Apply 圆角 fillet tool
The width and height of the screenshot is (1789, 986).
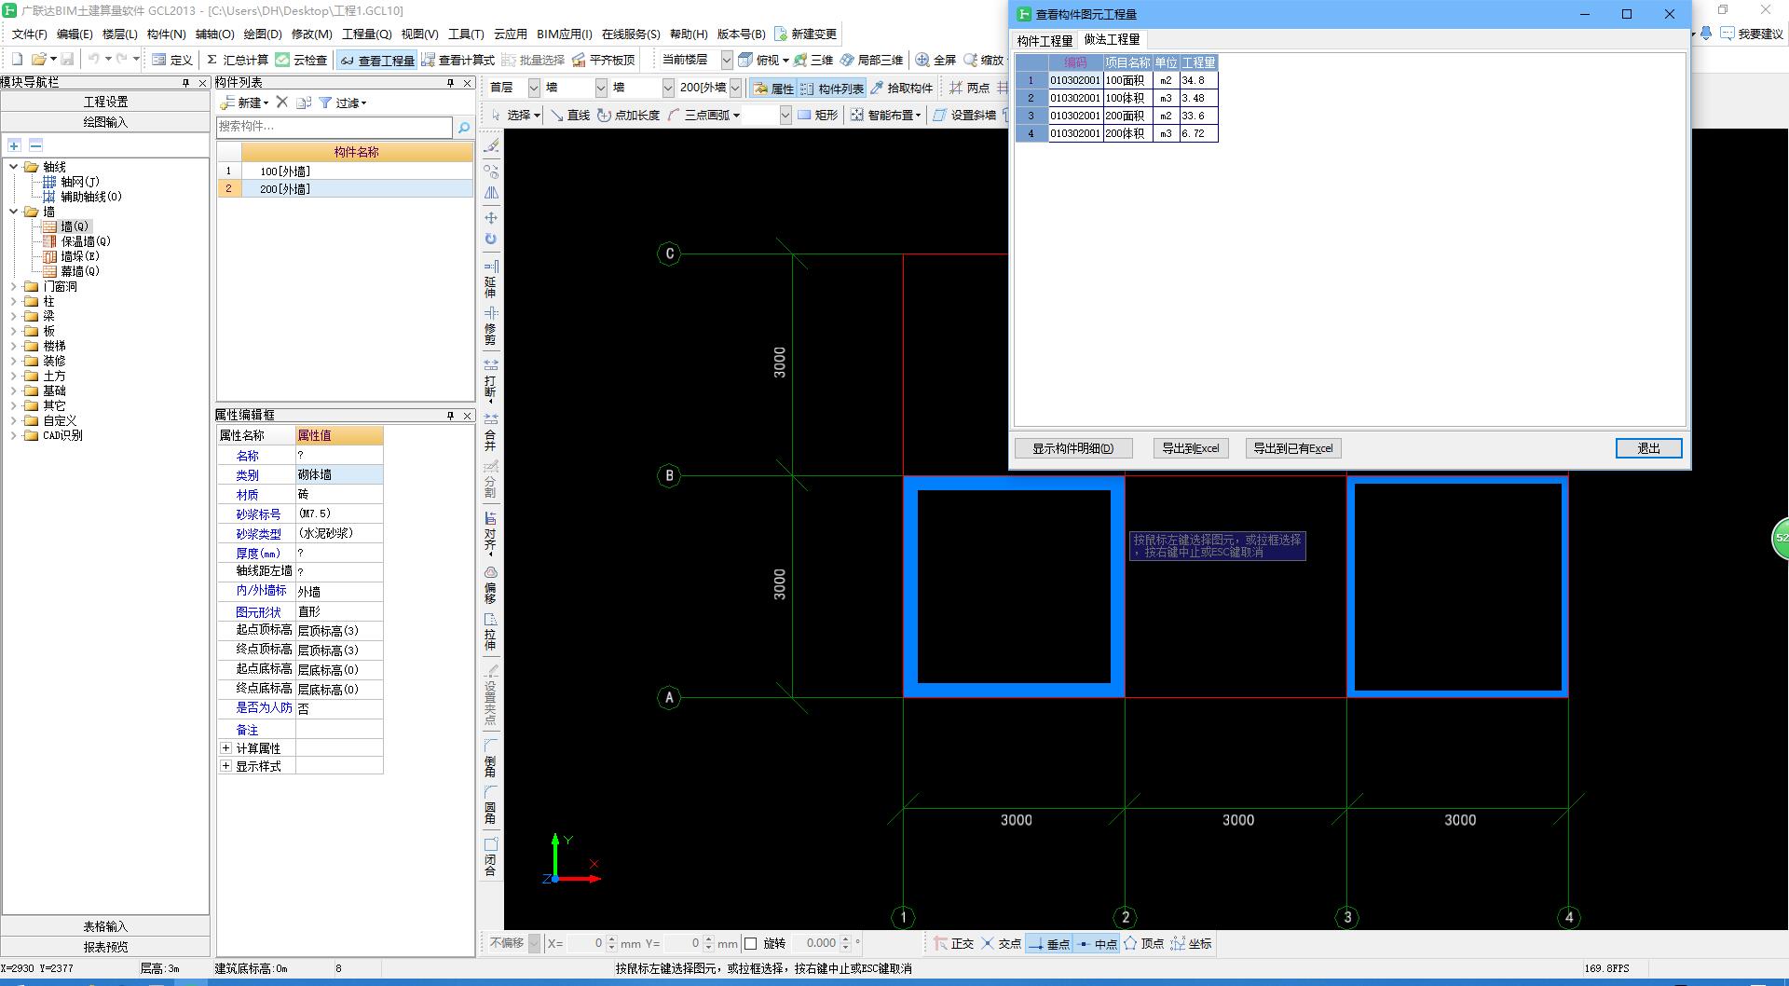(490, 806)
